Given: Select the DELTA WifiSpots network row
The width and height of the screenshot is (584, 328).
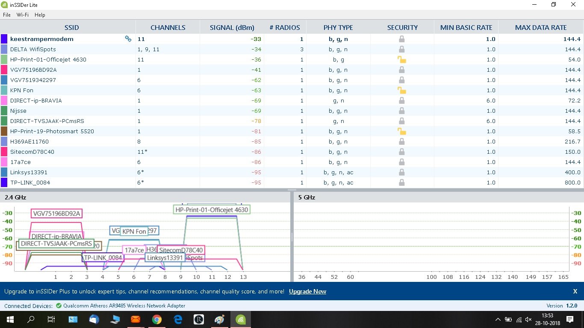Looking at the screenshot, I should pos(292,49).
